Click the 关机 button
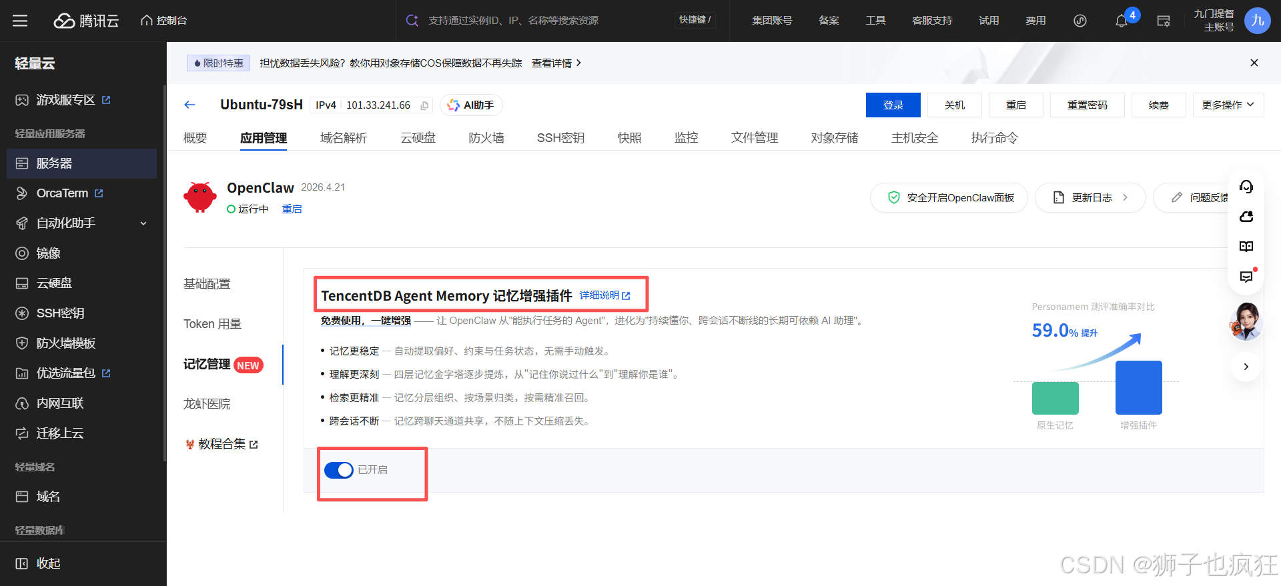Image resolution: width=1281 pixels, height=586 pixels. coord(955,105)
